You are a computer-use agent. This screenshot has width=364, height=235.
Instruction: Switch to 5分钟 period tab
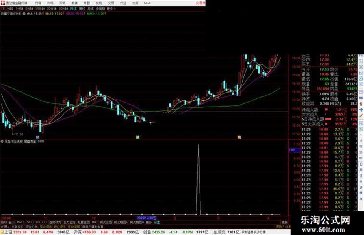29,8
